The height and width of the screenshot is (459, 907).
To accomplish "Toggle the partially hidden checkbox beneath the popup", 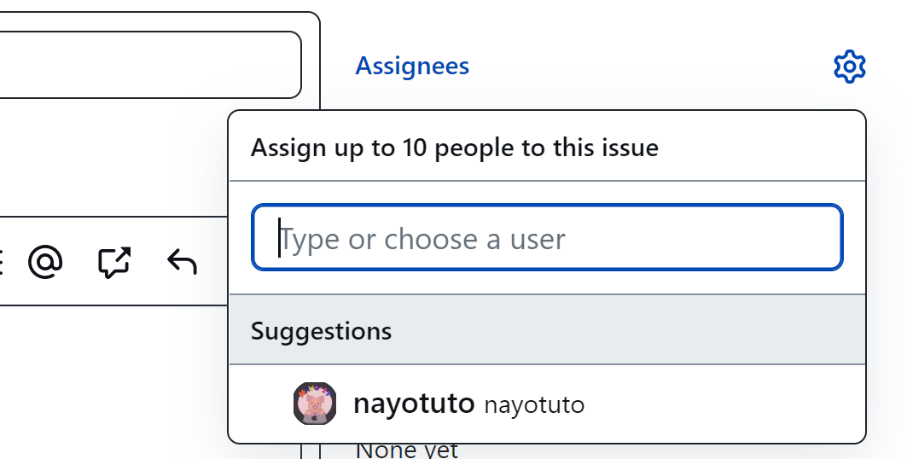I will pos(311,451).
